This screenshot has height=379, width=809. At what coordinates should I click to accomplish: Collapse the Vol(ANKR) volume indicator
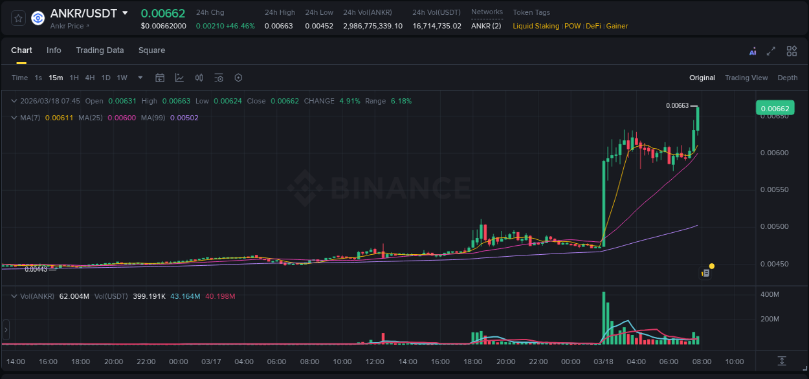pos(13,296)
